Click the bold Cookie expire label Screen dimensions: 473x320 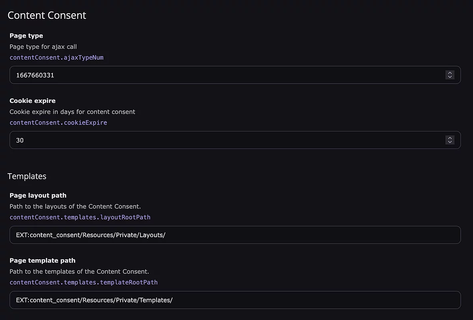[x=32, y=101]
